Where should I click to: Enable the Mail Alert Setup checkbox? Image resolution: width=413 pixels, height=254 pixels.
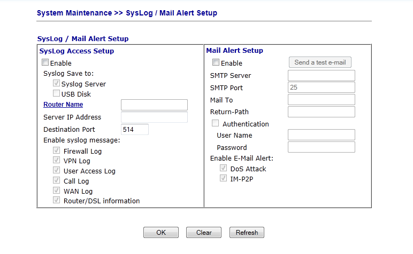point(216,63)
